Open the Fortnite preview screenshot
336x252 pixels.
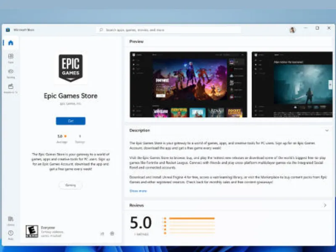pos(188,84)
